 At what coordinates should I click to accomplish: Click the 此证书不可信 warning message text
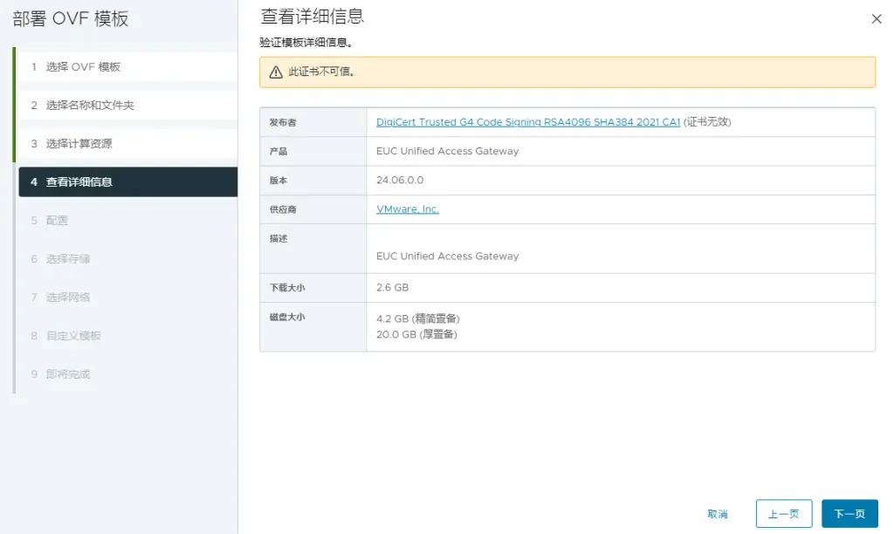pos(321,72)
